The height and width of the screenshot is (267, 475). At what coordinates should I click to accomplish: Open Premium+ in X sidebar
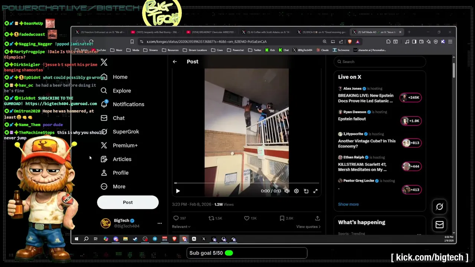click(x=119, y=145)
